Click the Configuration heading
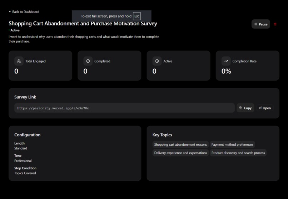288x199 pixels. point(28,135)
